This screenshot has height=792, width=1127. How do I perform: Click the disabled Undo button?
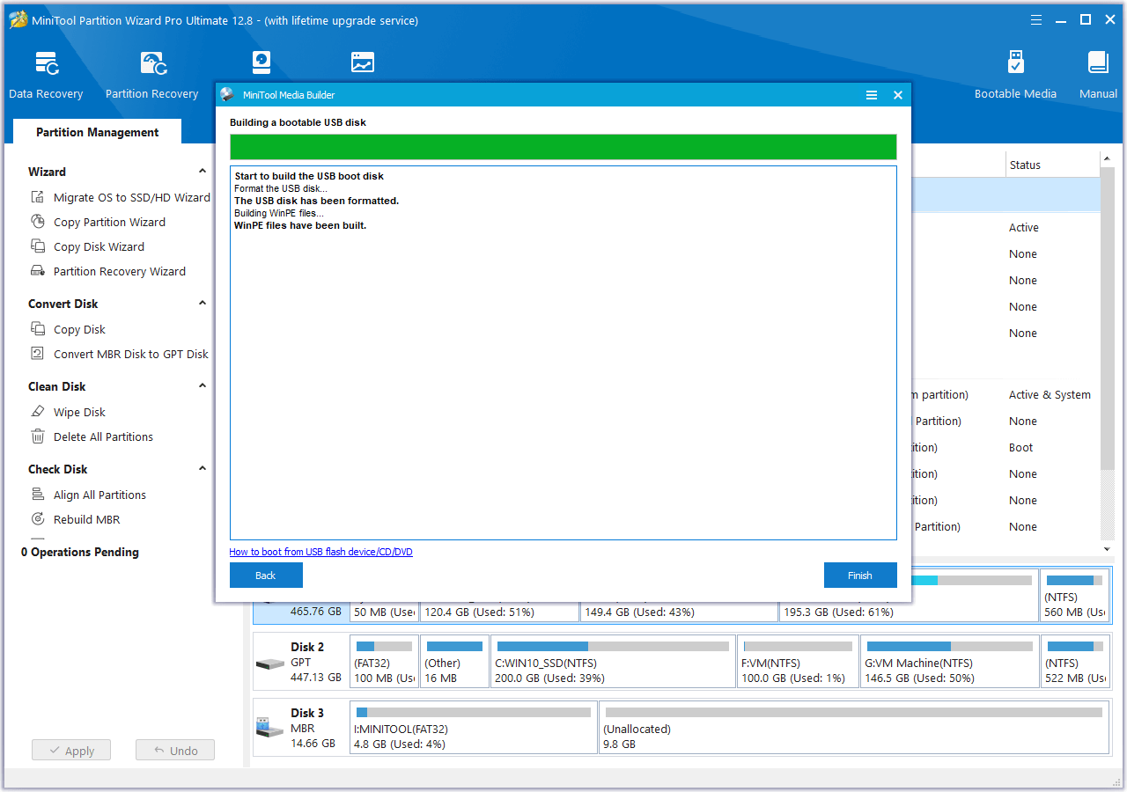[x=175, y=751]
